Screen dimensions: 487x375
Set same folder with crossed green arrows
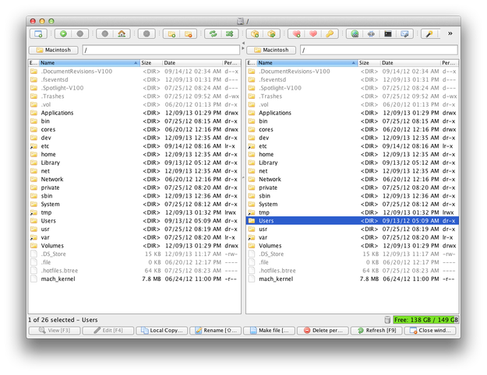tap(230, 33)
